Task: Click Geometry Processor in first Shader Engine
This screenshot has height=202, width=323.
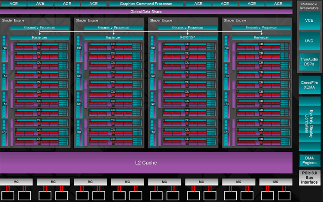Action: pos(39,28)
